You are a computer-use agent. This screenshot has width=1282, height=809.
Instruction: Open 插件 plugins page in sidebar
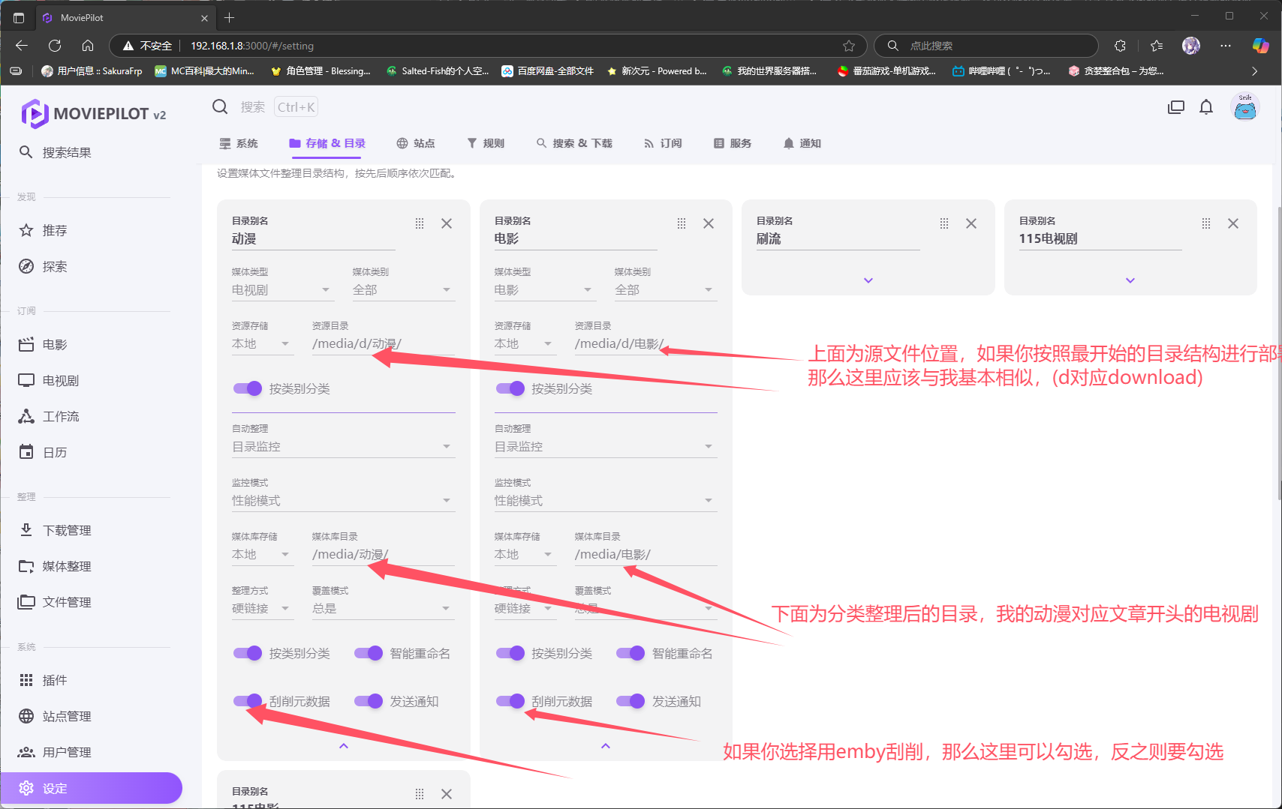tap(54, 680)
